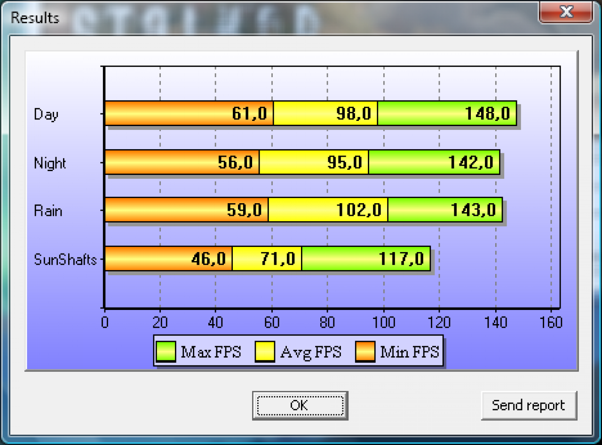Select the Min FPS legend label

pos(410,352)
